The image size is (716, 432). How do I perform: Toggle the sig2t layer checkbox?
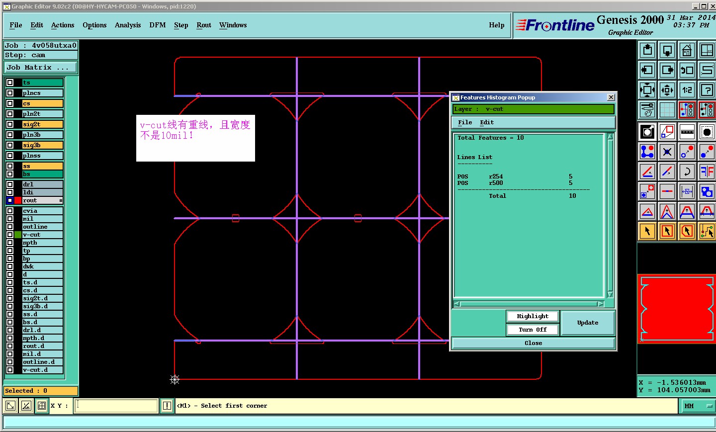pos(10,124)
